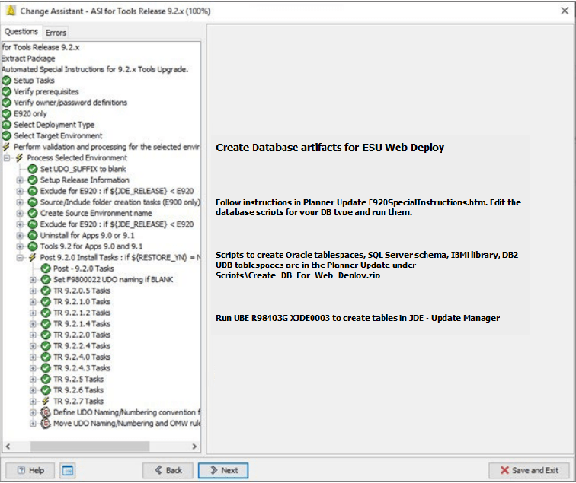The image size is (576, 483).
Task: Open the calendar-style window icon button next to Help
Action: (x=68, y=470)
